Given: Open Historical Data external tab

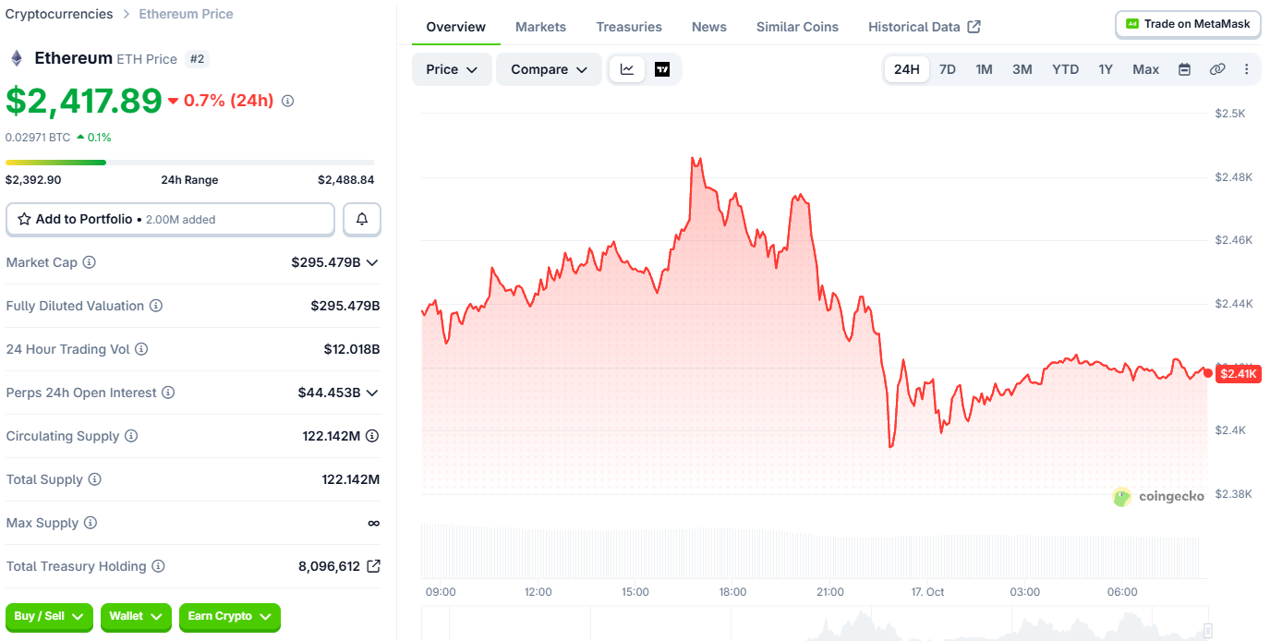Looking at the screenshot, I should click(x=925, y=27).
